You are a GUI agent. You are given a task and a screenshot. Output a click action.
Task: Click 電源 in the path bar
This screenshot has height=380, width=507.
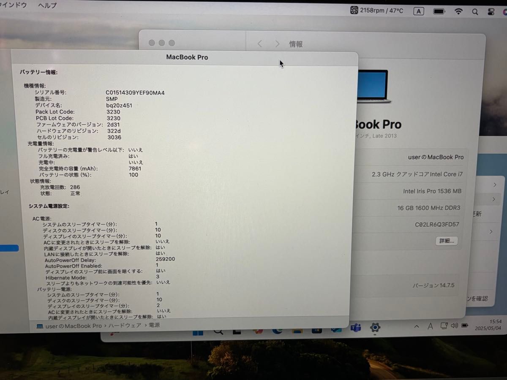154,325
